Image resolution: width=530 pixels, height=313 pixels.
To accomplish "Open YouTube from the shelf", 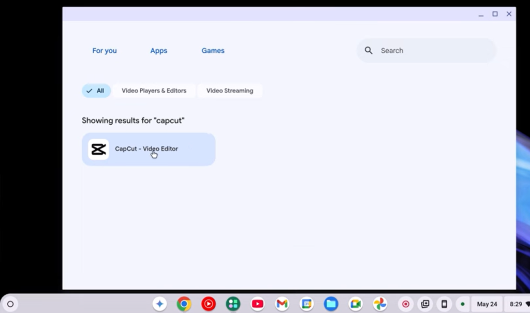I will [x=257, y=304].
